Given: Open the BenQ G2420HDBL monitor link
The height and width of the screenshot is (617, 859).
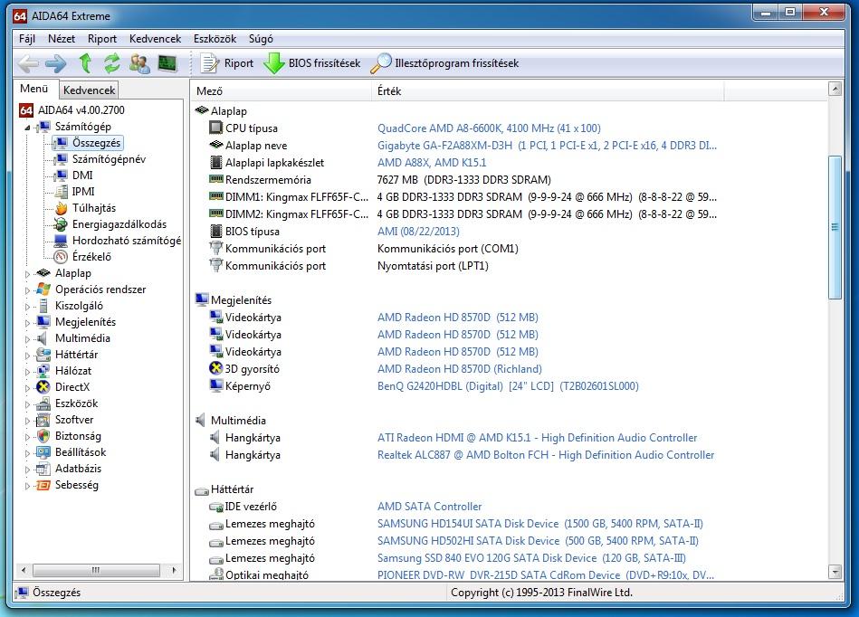Looking at the screenshot, I should pos(508,386).
